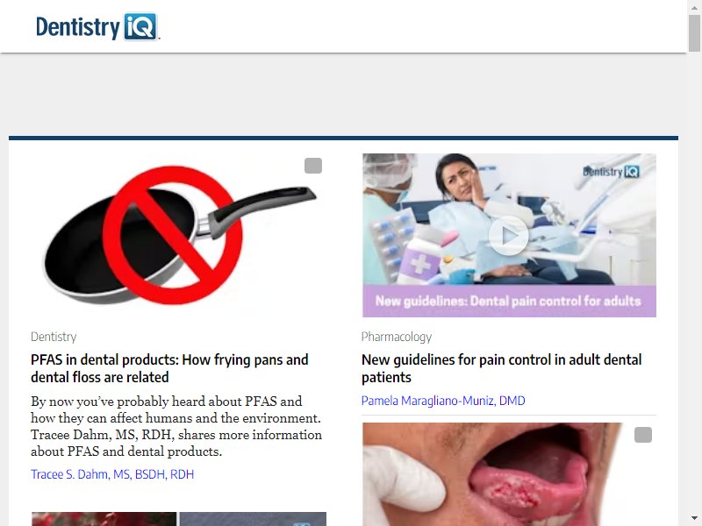
Task: Click the vertical scrollbar thumb
Action: tap(694, 33)
